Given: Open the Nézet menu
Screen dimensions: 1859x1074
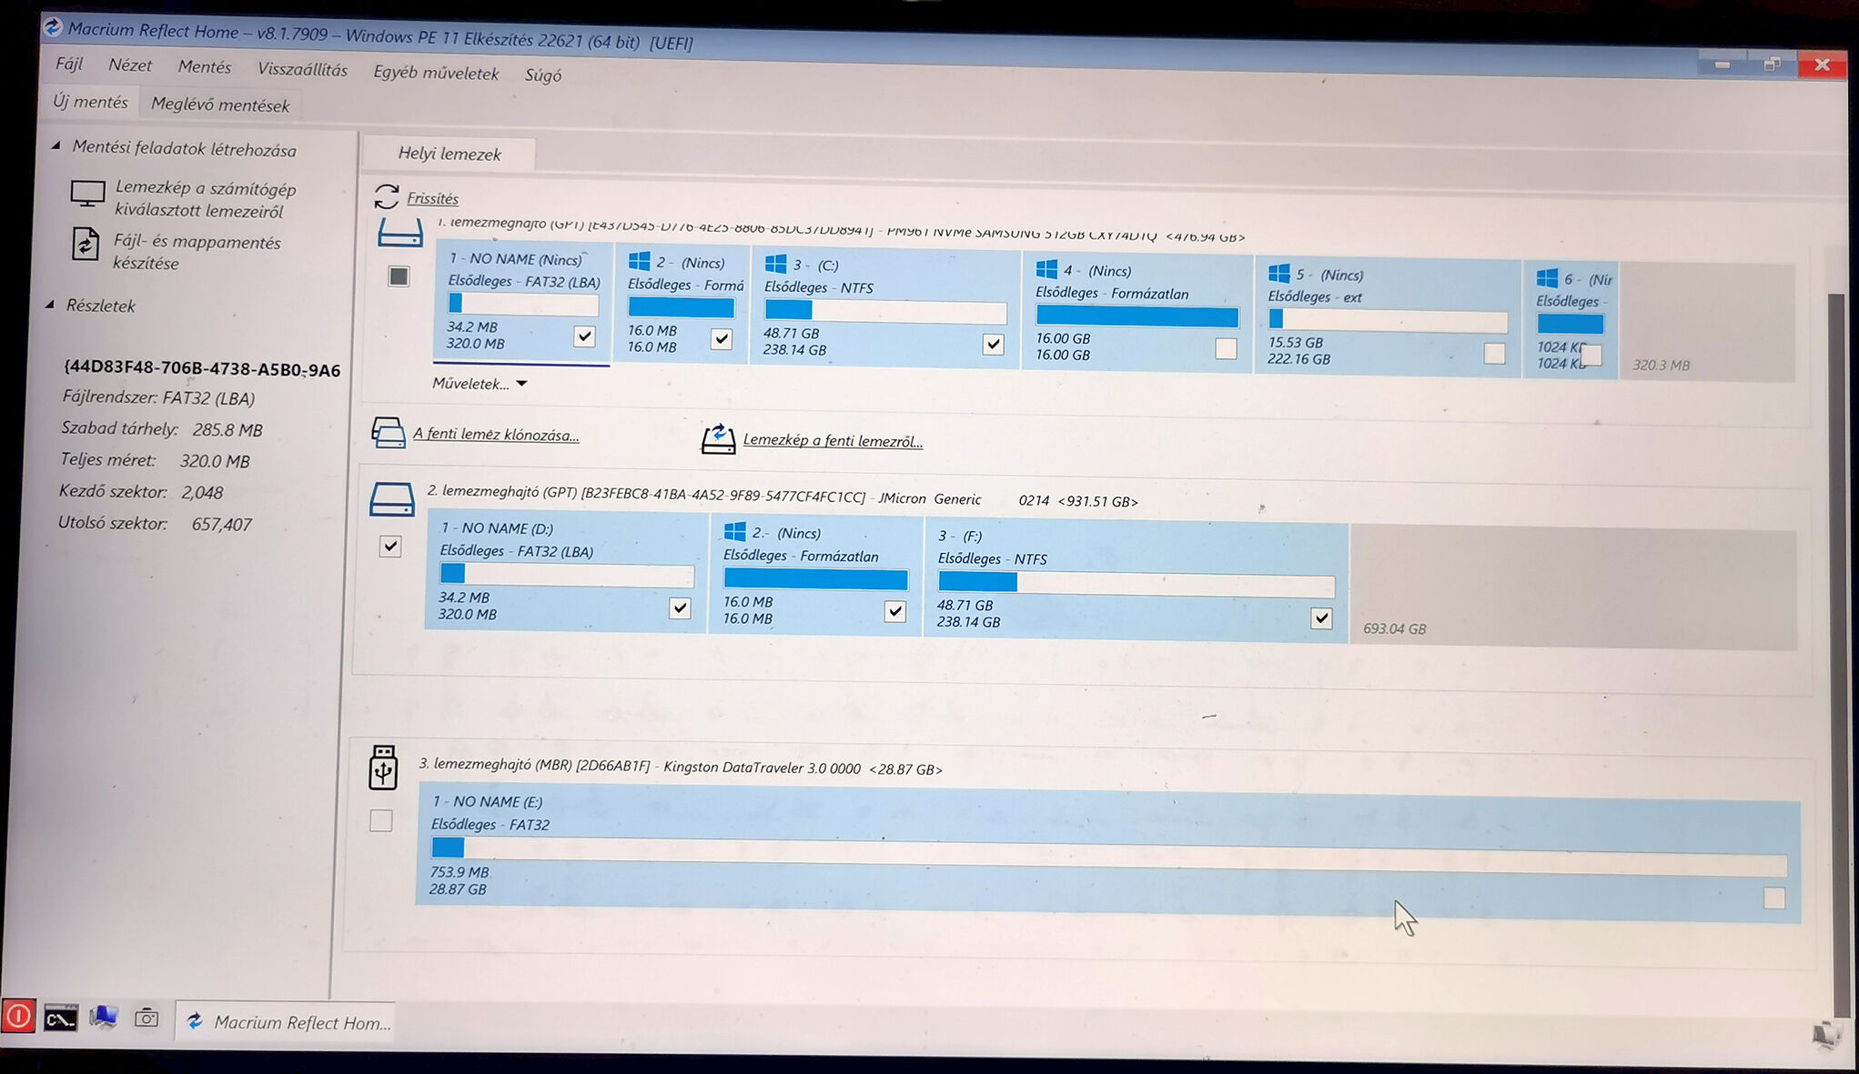Looking at the screenshot, I should coord(130,65).
